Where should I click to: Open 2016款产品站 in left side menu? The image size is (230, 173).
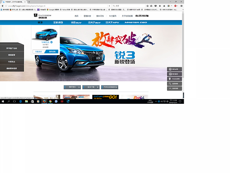12,48
